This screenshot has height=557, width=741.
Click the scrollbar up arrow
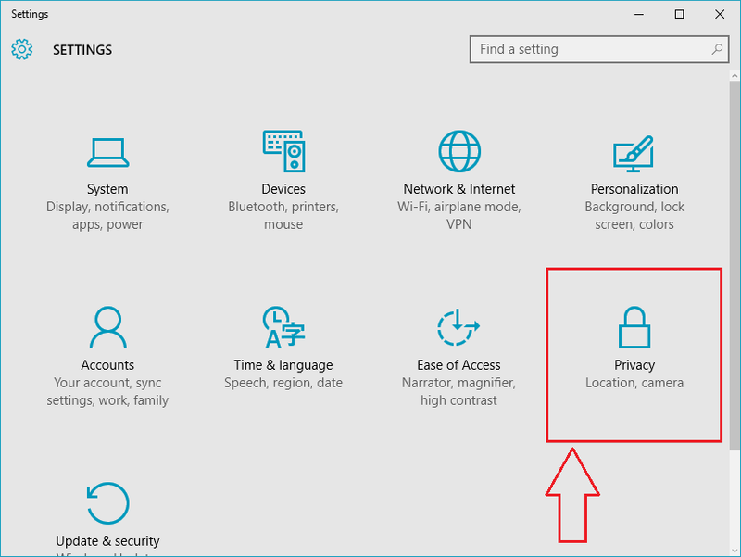(735, 75)
